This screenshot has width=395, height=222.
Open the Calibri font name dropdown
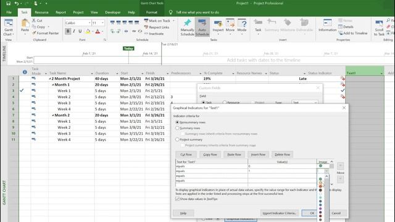[89, 23]
